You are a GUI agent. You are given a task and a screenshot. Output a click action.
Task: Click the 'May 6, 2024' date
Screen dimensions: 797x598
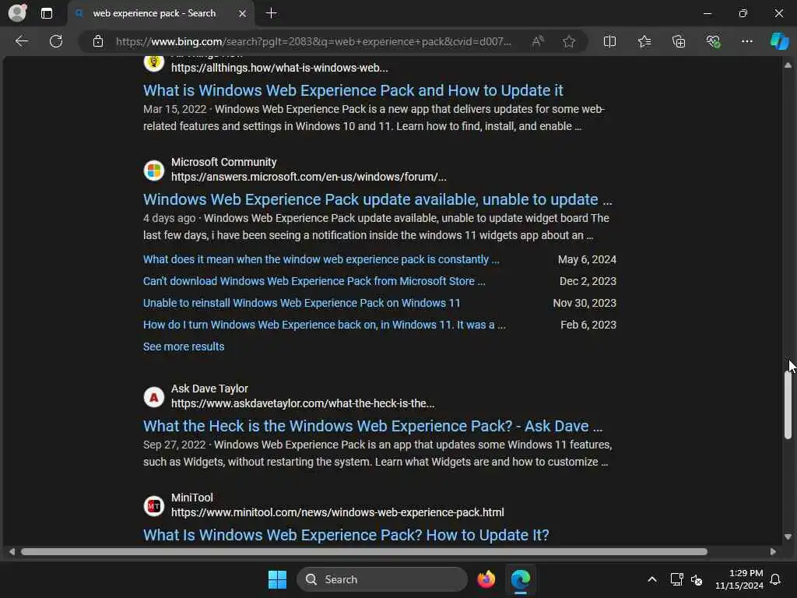587,259
